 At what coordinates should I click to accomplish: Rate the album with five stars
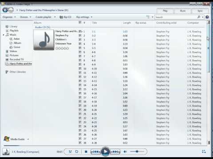coord(62,48)
